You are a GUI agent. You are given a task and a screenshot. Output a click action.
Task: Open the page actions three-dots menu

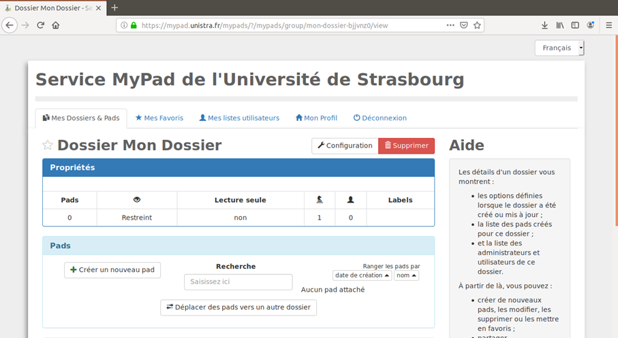click(x=450, y=25)
